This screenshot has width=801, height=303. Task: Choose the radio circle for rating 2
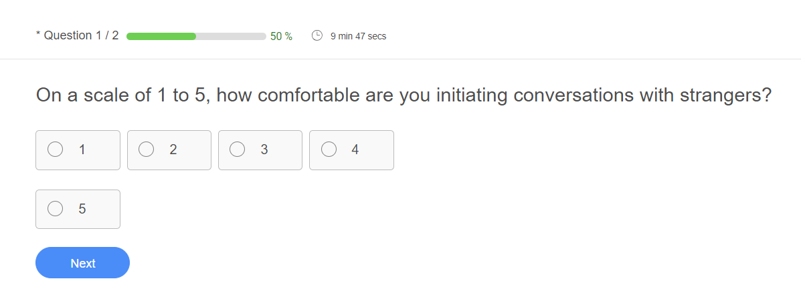click(x=147, y=150)
